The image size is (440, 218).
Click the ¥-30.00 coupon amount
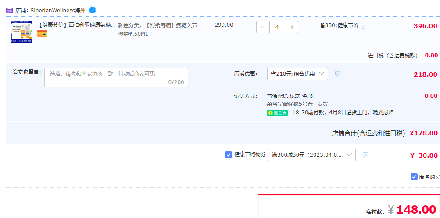424,155
